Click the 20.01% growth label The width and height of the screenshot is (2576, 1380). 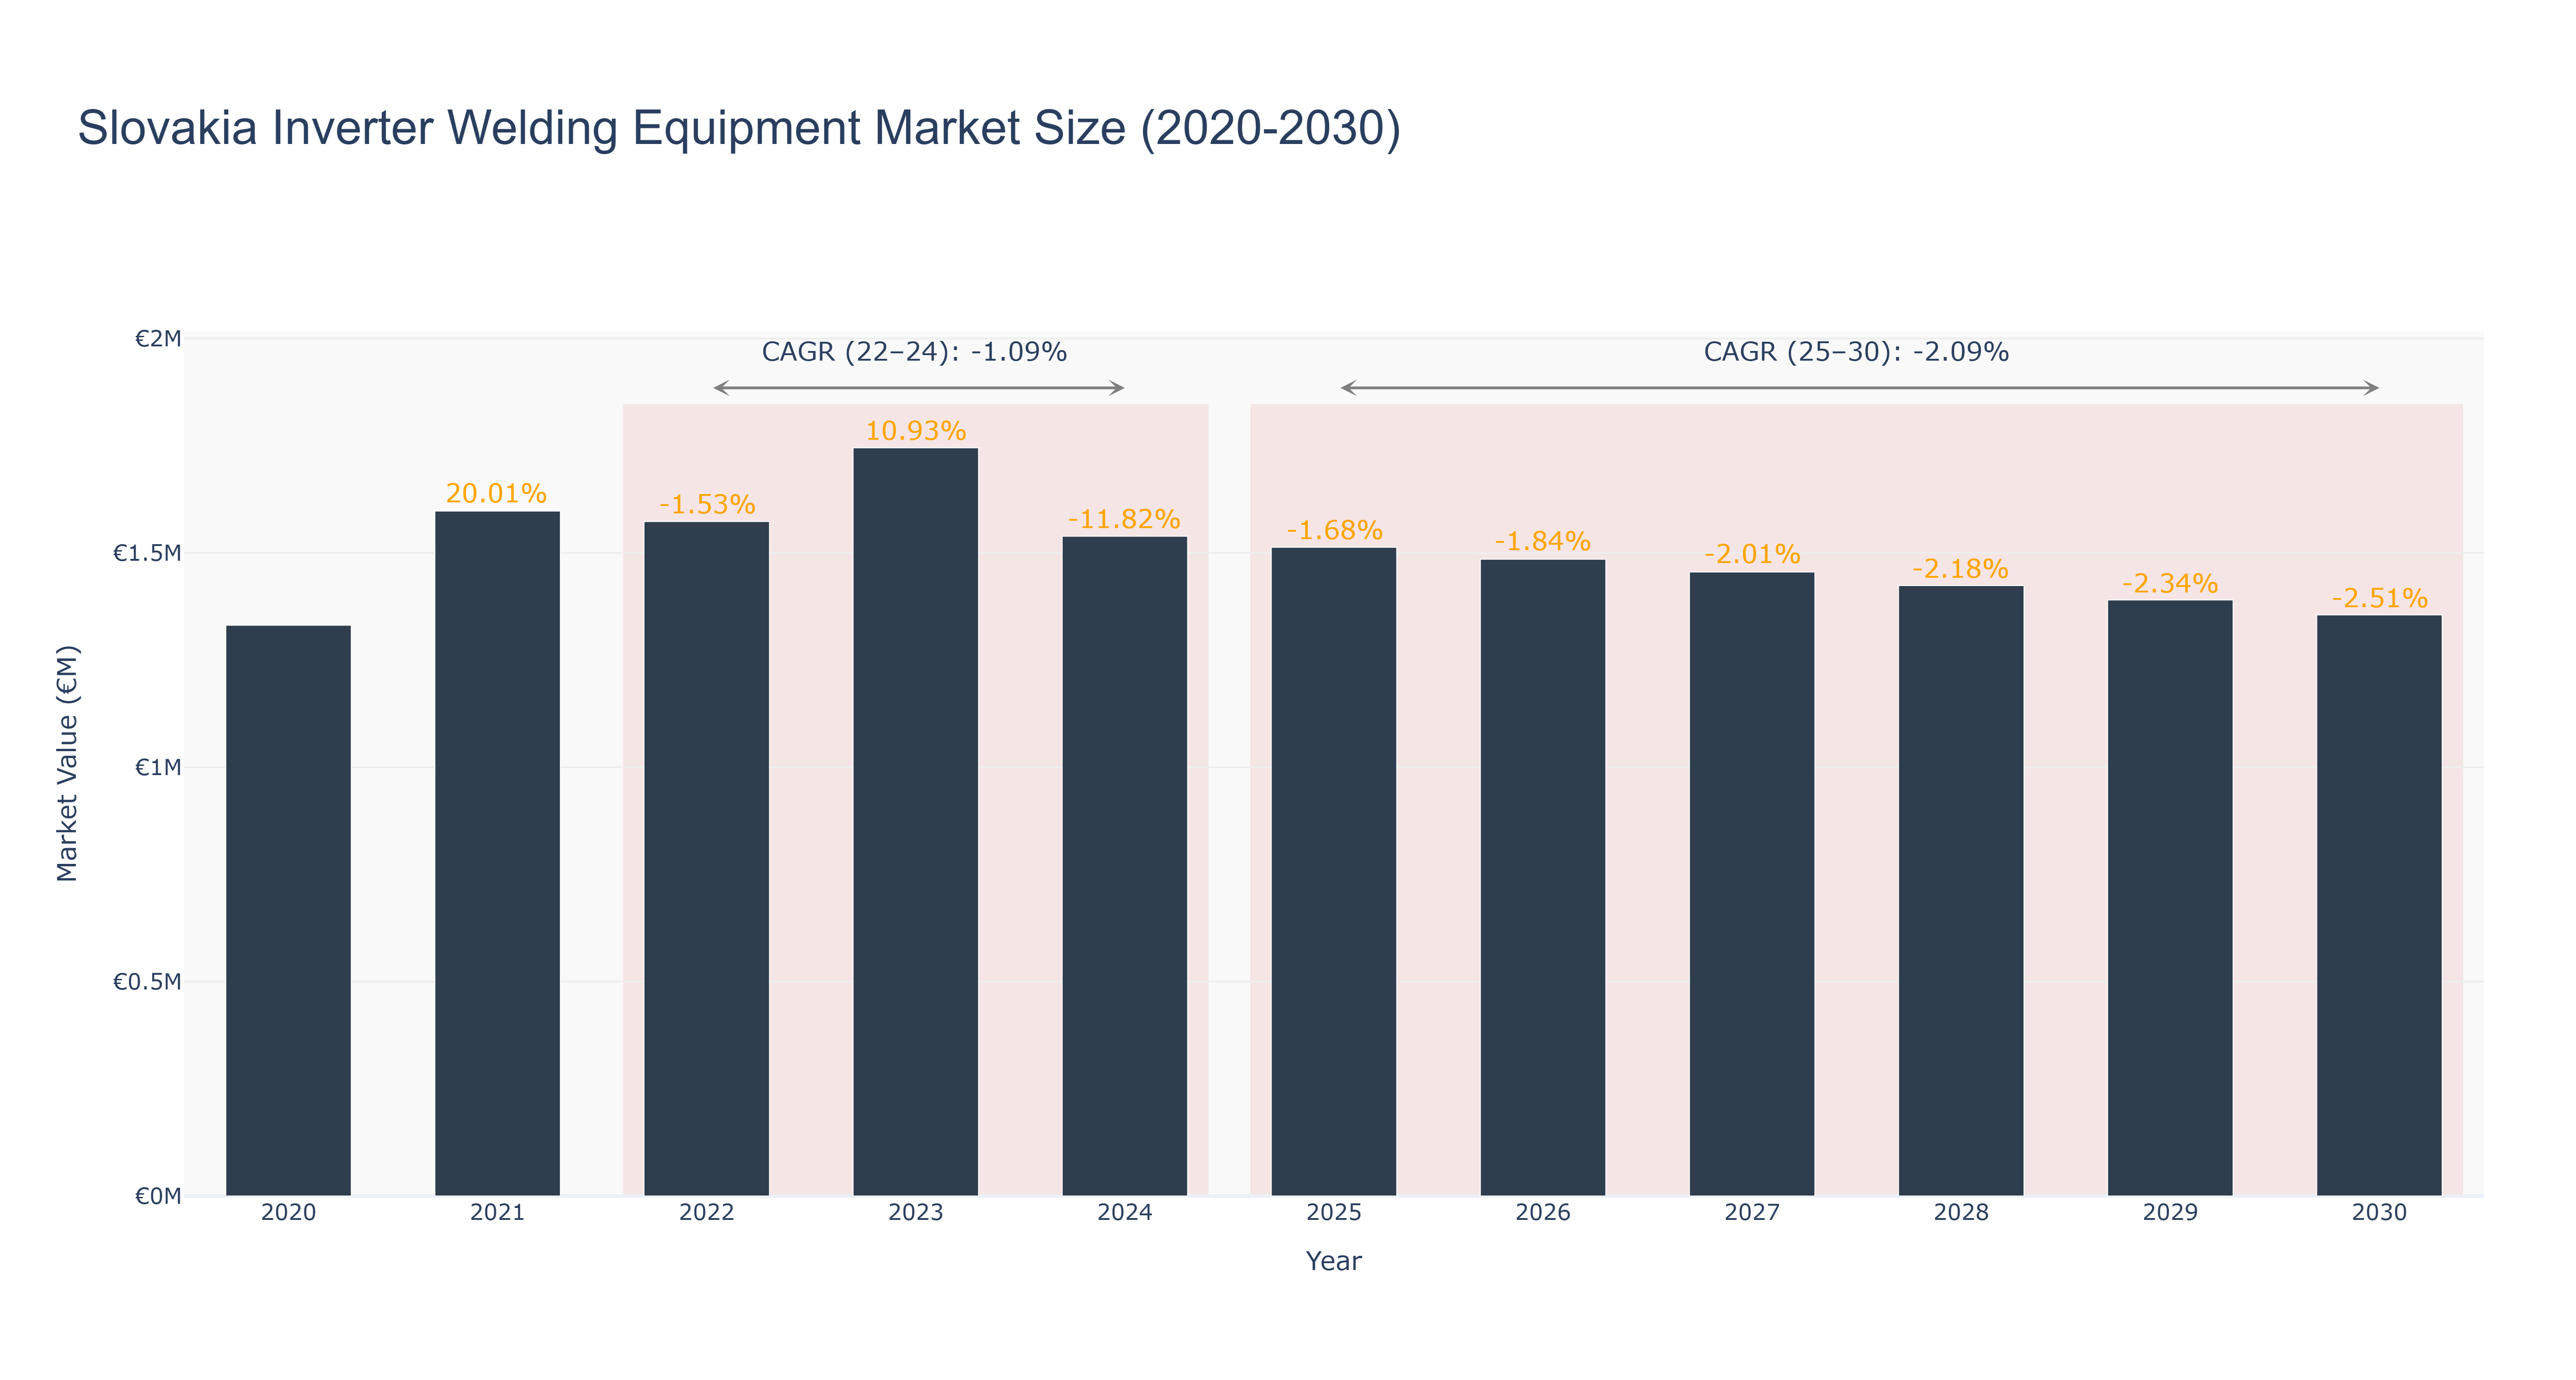pos(496,494)
